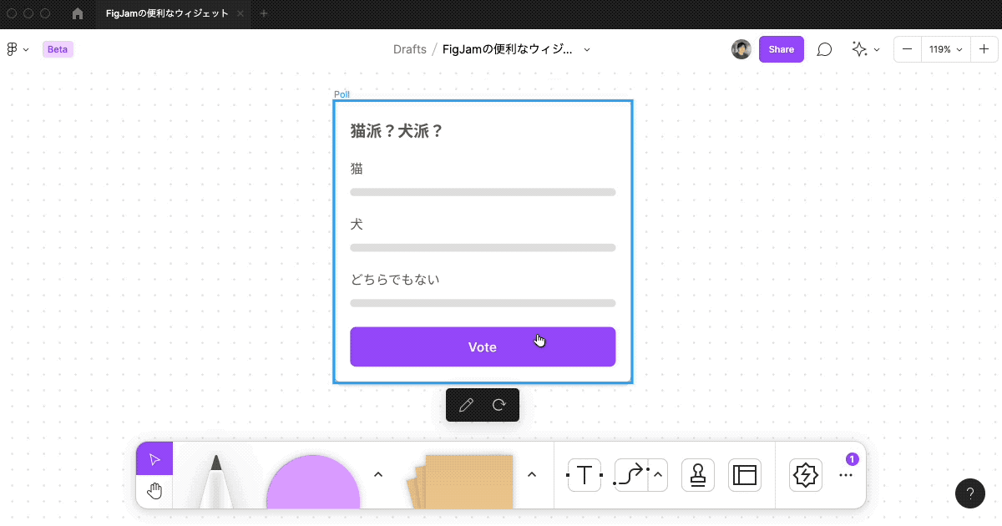Screen dimensions: 1002x526
Task: Open the AI sparkle actions dropdown
Action: [865, 49]
